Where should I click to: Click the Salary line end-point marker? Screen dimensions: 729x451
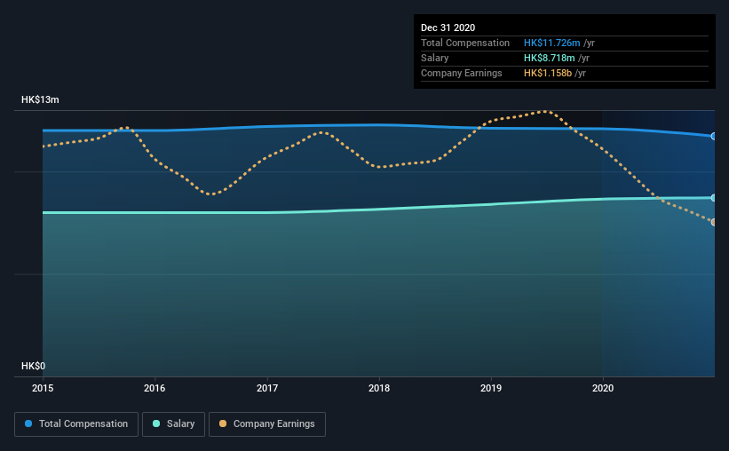(713, 198)
